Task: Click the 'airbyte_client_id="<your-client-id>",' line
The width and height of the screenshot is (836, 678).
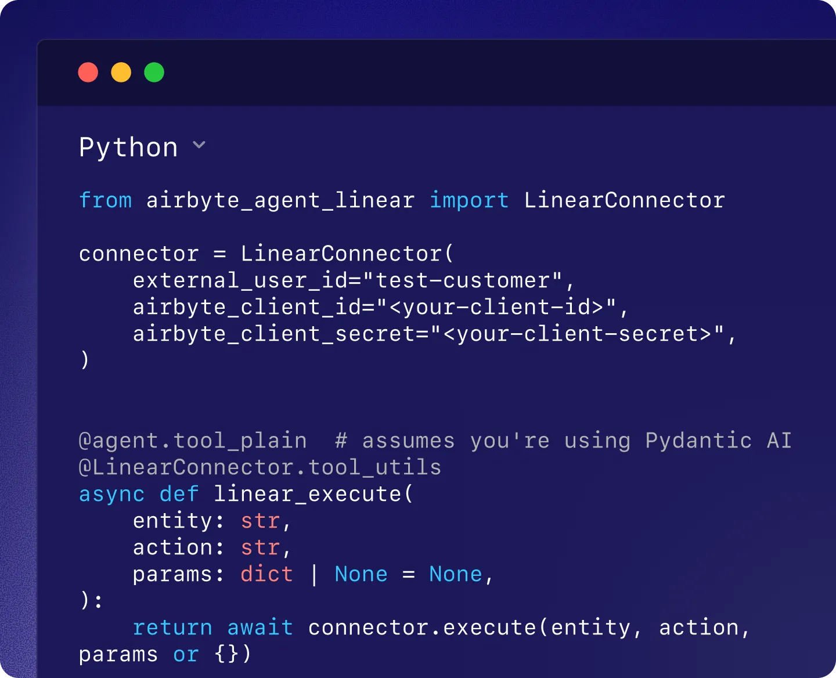Action: click(x=381, y=307)
